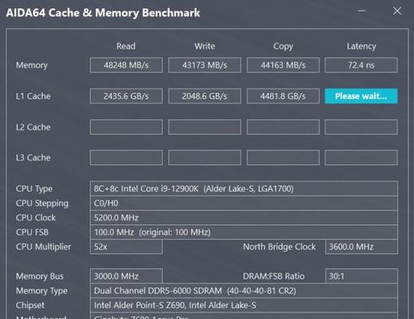Click the L1 Cache Copy 4481.8 GB/s field
Screen dimensions: 414x319
point(283,96)
